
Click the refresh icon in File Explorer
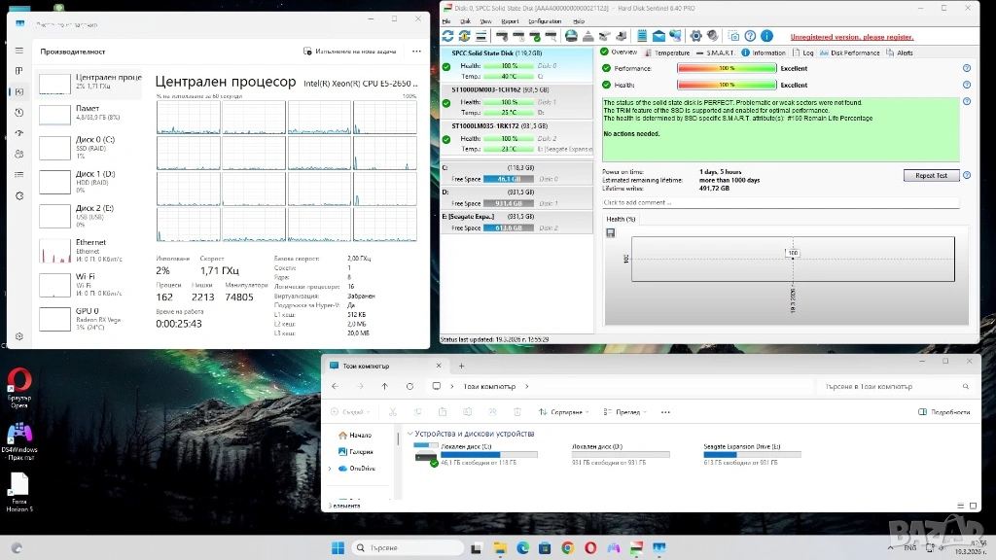(x=410, y=386)
